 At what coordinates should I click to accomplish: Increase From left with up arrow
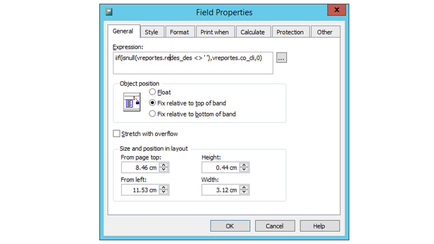pyautogui.click(x=164, y=187)
